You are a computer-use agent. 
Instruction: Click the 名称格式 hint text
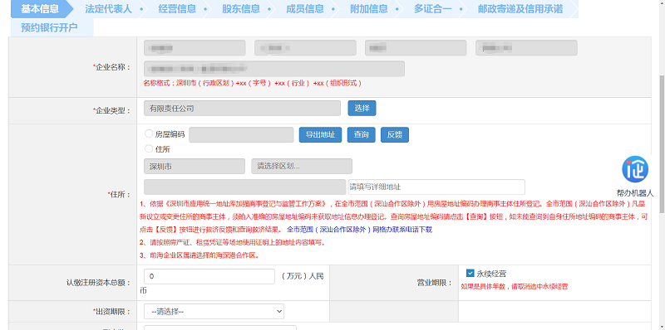(x=253, y=84)
